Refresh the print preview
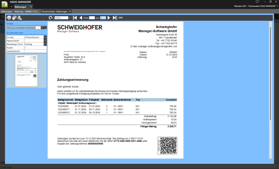The height and width of the screenshot is (169, 279). [x=51, y=18]
